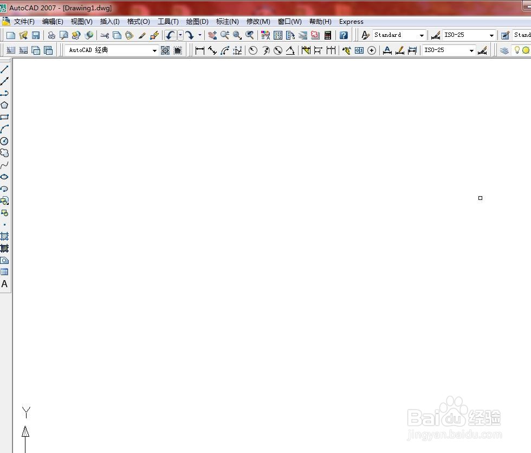Click the Match Properties brush icon
This screenshot has width=531, height=453.
142,35
